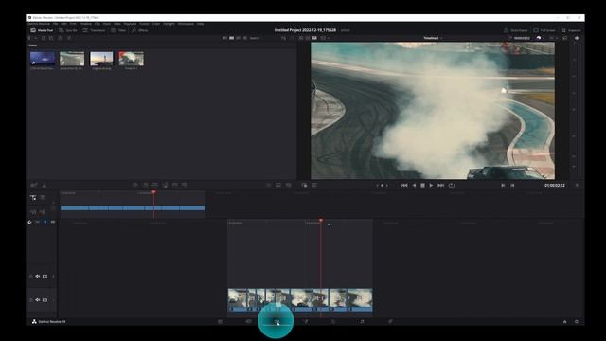Open the Workspace menu
Viewport: 606px width, 341px height.
[186, 24]
